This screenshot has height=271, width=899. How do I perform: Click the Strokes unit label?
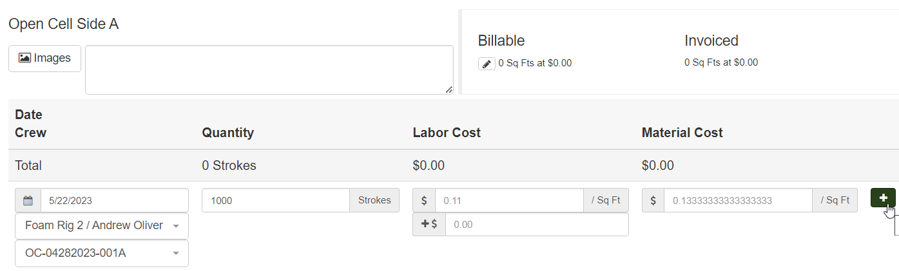click(374, 200)
